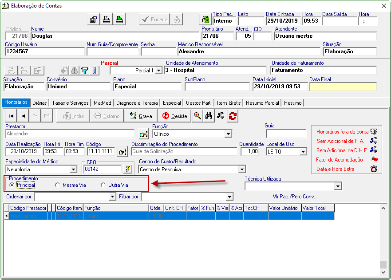This screenshot has height=280, width=391.
Task: Click Fator de Acomodação red arrow icon
Action: (375, 159)
